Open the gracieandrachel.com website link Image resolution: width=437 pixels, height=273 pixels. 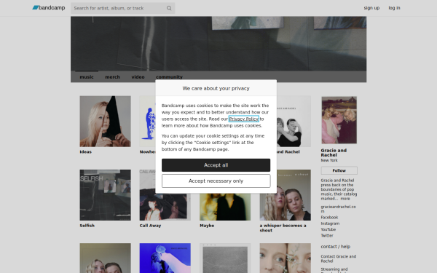coord(339,209)
